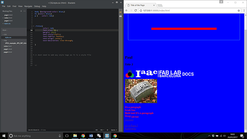Toggle the Spaces indentation setting
This screenshot has width=247, height=139.
pos(114,130)
